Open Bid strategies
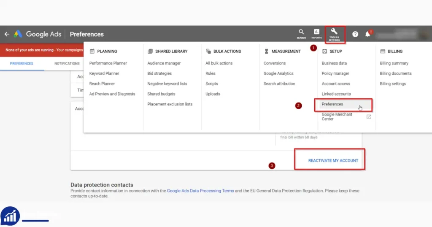 159,73
